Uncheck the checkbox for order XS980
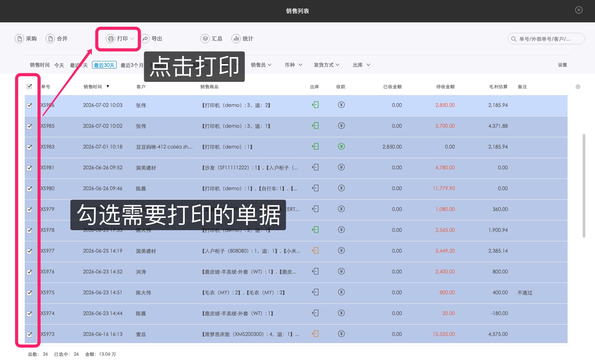Image resolution: width=595 pixels, height=362 pixels. click(x=29, y=189)
